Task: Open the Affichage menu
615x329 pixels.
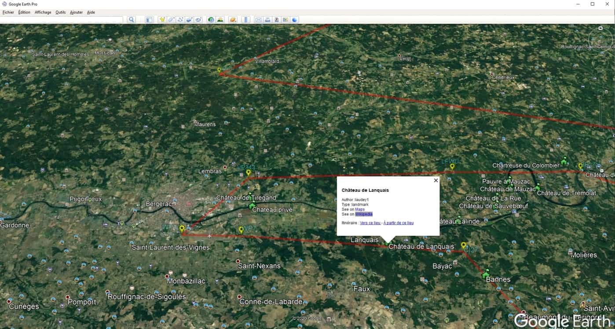Action: [43, 12]
